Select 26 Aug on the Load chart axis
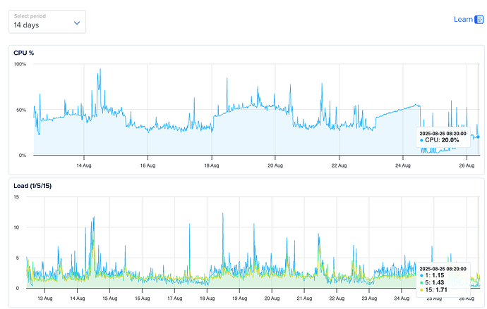Screen dimensions: 487x309 click(x=464, y=298)
